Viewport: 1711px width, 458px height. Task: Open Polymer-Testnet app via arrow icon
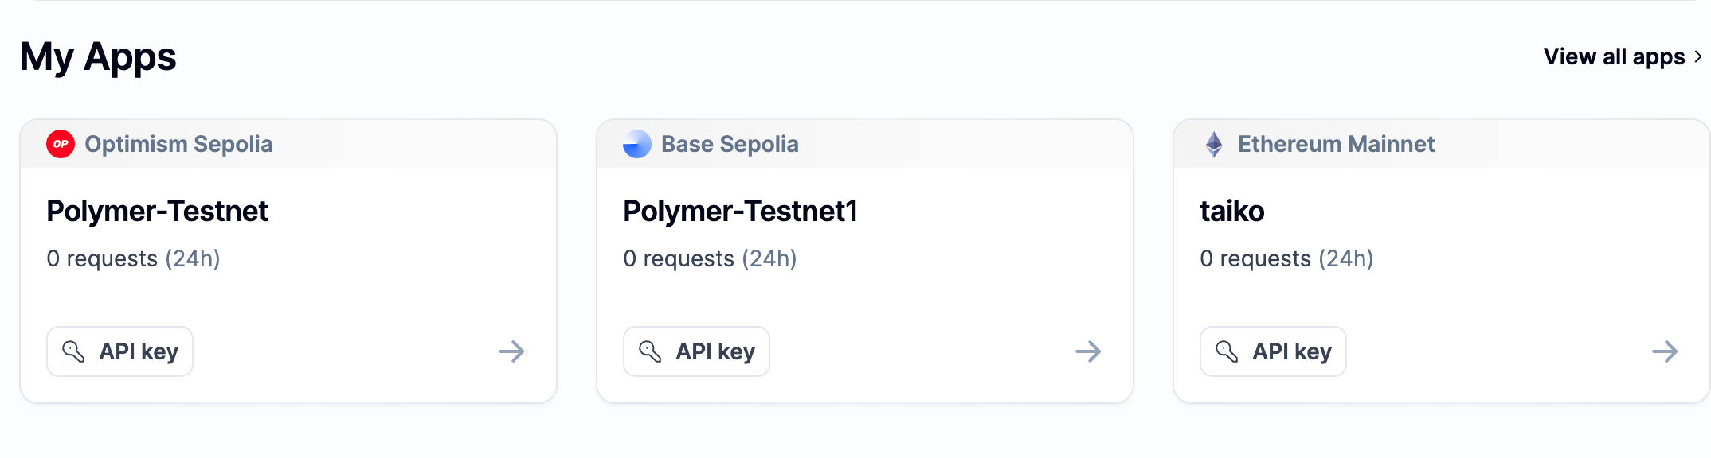coord(511,351)
